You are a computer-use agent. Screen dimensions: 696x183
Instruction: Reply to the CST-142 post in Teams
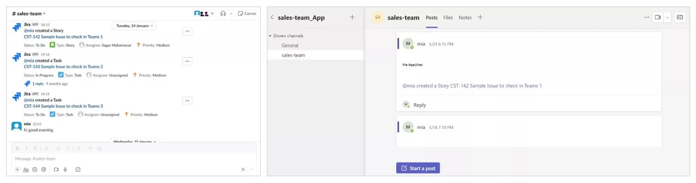(x=419, y=105)
